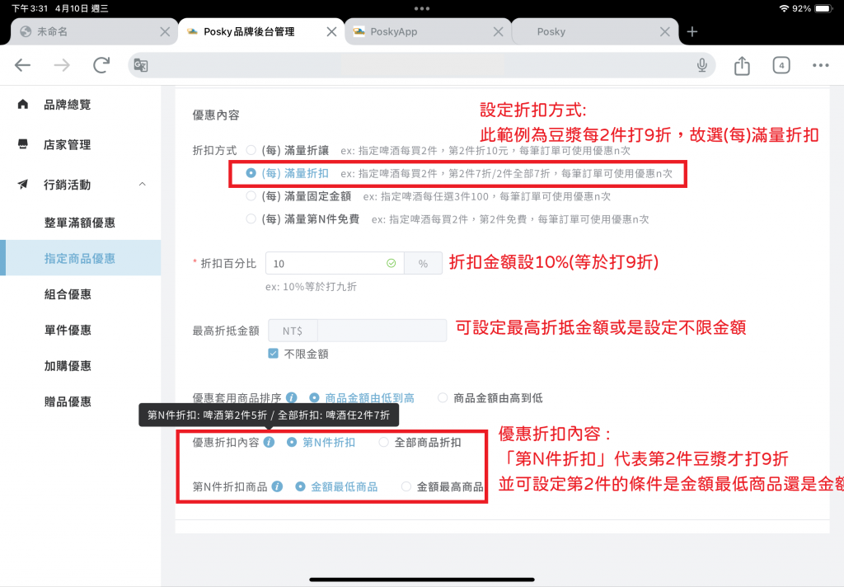
Task: Click the info icon next to 優惠套用商品排序
Action: (x=291, y=397)
